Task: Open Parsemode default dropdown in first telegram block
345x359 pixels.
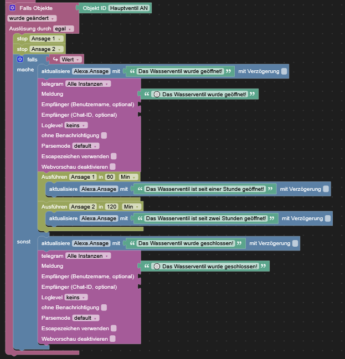Action: [86, 146]
